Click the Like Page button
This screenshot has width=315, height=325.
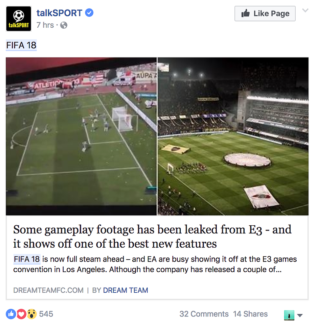click(265, 13)
